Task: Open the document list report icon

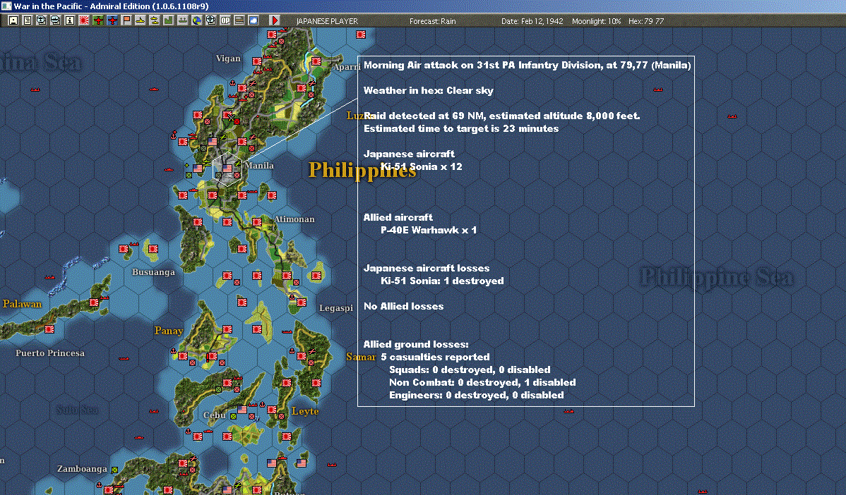Action: [28, 20]
